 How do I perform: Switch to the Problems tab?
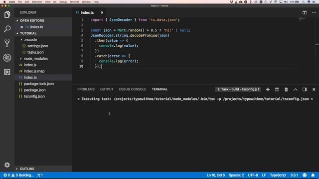(86, 89)
